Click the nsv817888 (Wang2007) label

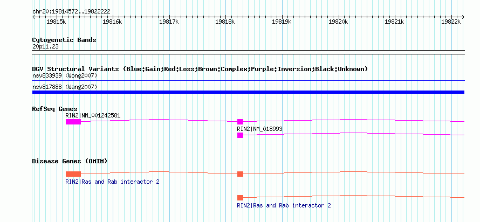(x=65, y=87)
